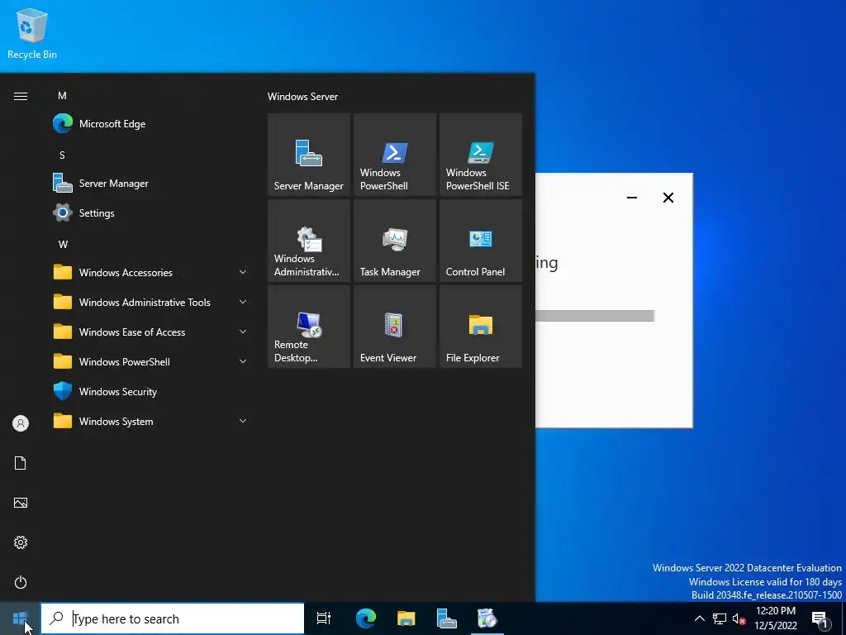Expand the Start hamburger menu
Viewport: 846px width, 635px height.
(21, 96)
